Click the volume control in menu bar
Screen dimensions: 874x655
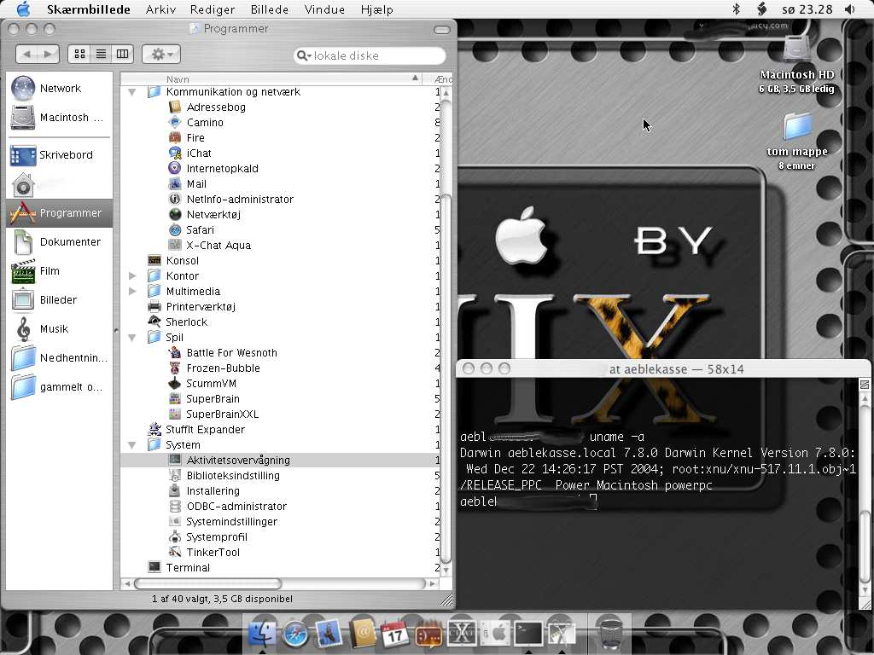point(850,9)
